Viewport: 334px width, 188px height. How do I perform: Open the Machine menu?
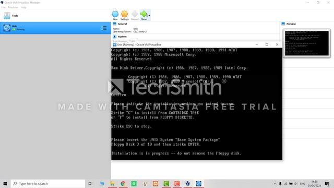tap(13, 7)
